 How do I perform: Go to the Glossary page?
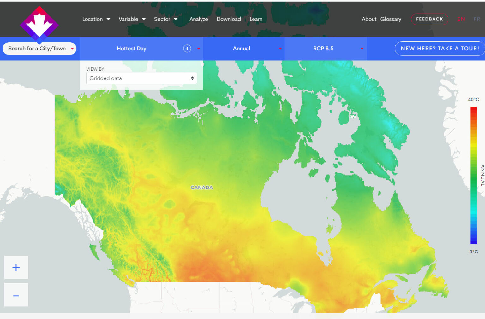391,19
